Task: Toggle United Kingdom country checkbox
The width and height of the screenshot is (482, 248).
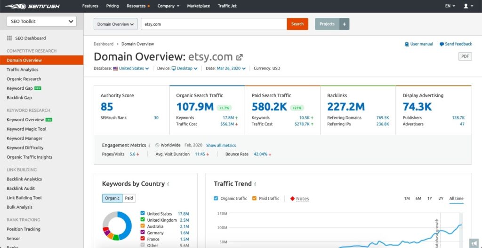Action: coord(142,219)
